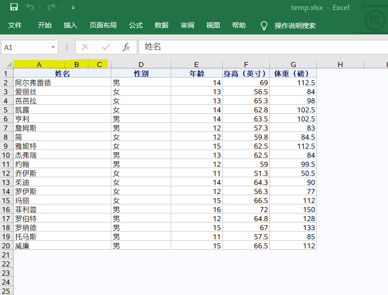Click the Undo arrow icon

(x=30, y=7)
